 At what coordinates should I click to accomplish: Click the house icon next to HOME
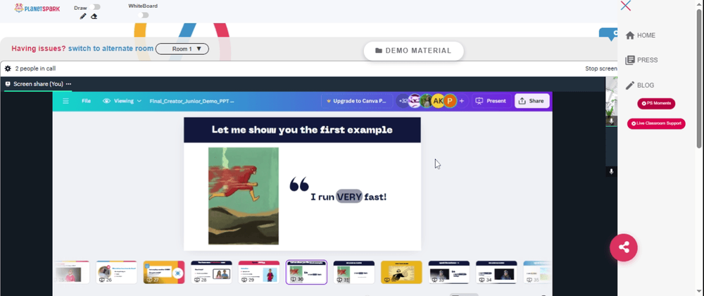tap(630, 35)
